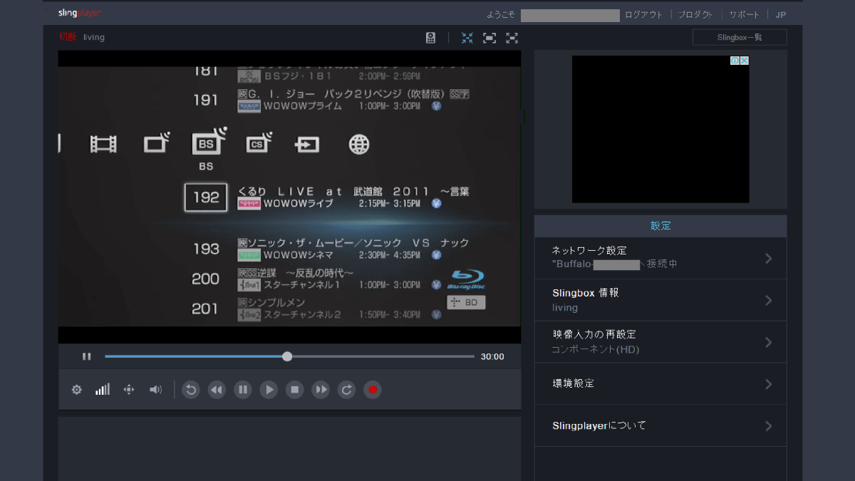
Task: Select the film strip video icon
Action: tap(103, 145)
